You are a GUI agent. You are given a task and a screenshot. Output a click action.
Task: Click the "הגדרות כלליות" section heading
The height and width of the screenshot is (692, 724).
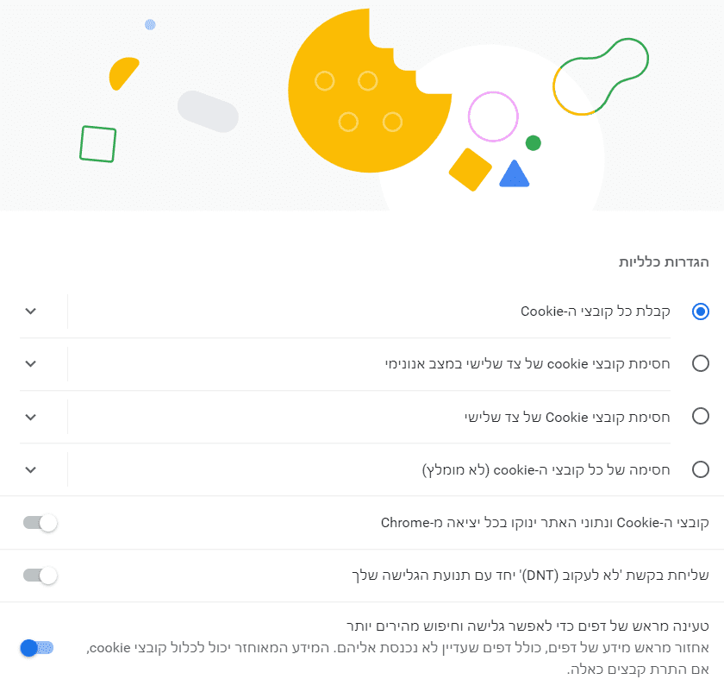click(664, 261)
